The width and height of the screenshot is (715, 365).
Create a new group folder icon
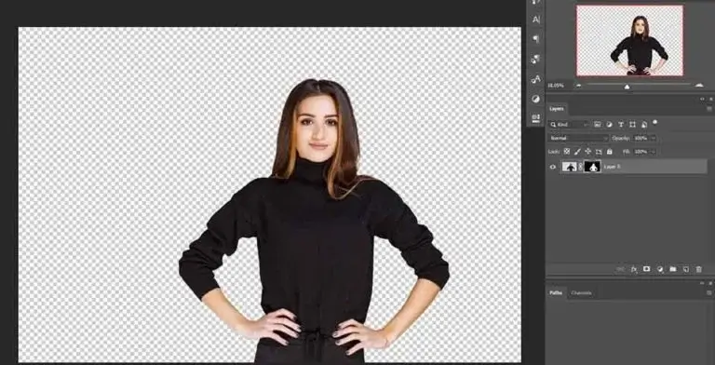(672, 269)
